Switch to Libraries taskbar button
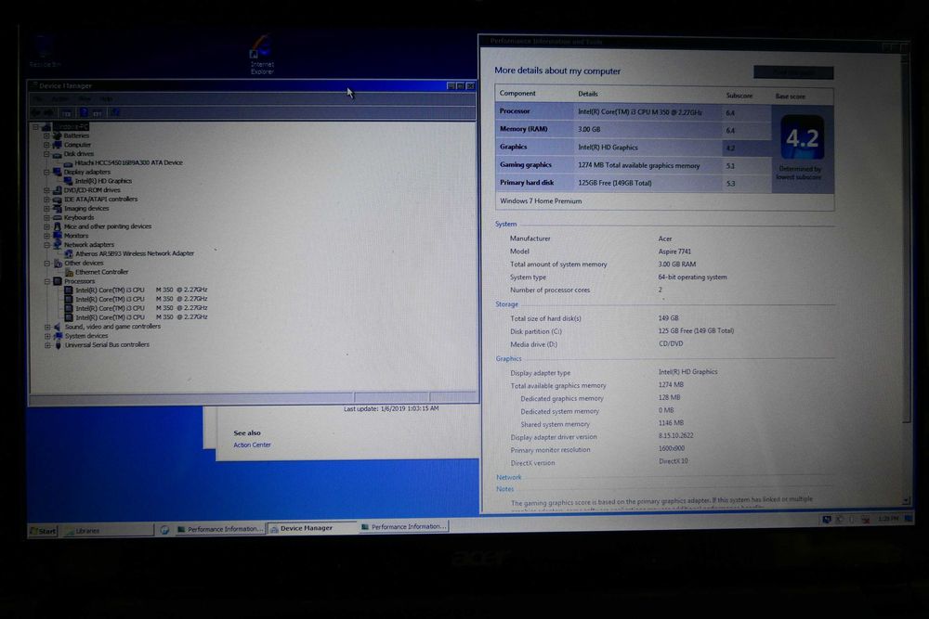The width and height of the screenshot is (929, 619). click(107, 531)
